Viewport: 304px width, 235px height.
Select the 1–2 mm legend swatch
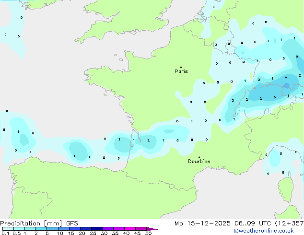[x=30, y=229]
